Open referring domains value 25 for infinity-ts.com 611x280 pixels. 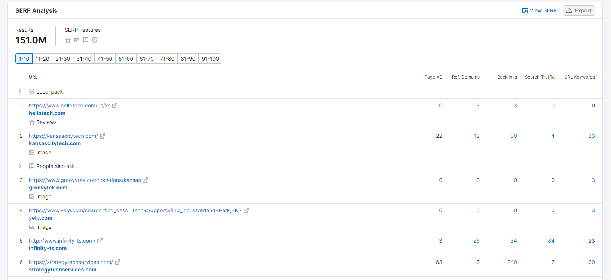point(476,241)
